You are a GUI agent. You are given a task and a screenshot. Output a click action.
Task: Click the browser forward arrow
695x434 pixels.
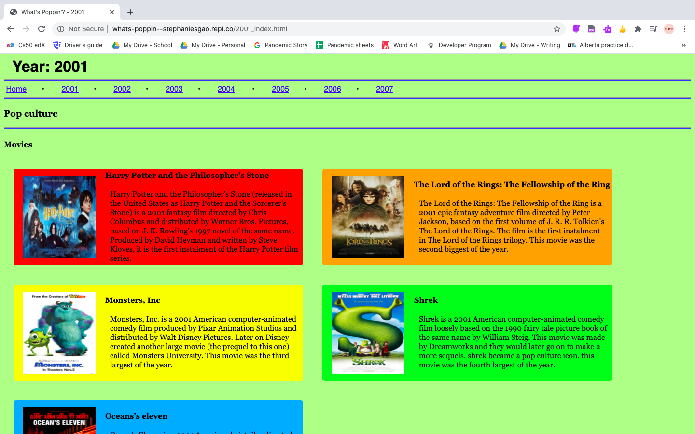[26, 29]
